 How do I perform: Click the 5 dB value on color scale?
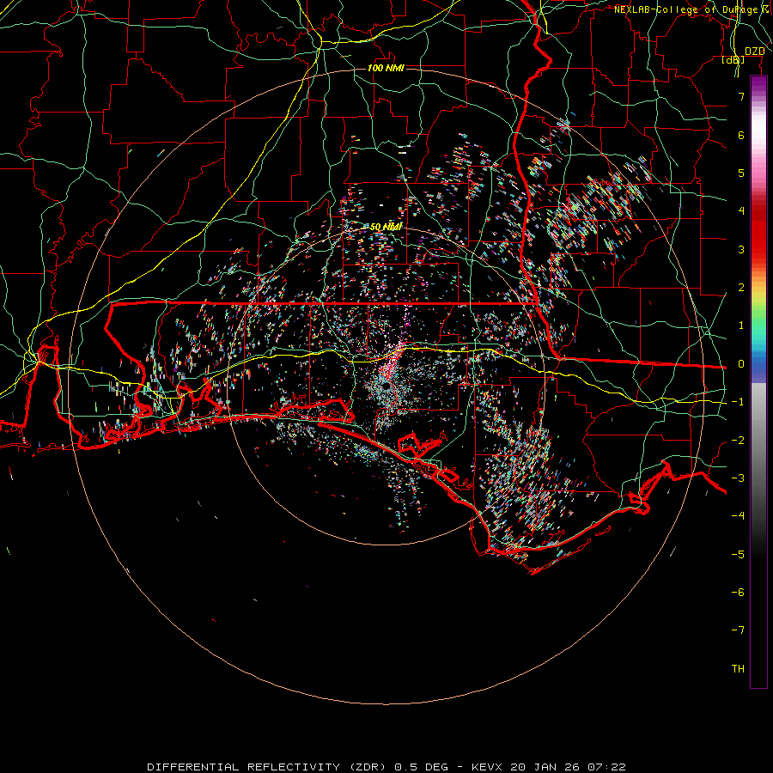click(x=741, y=173)
